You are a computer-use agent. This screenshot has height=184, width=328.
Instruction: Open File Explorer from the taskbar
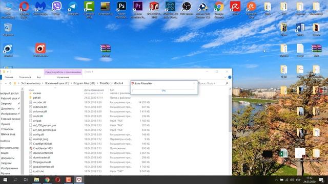pos(36,179)
